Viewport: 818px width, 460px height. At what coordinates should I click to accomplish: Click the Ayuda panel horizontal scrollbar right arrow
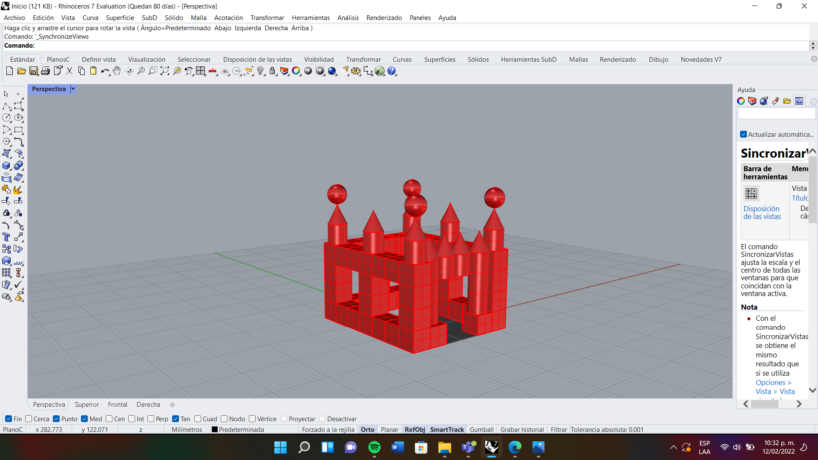coord(799,404)
